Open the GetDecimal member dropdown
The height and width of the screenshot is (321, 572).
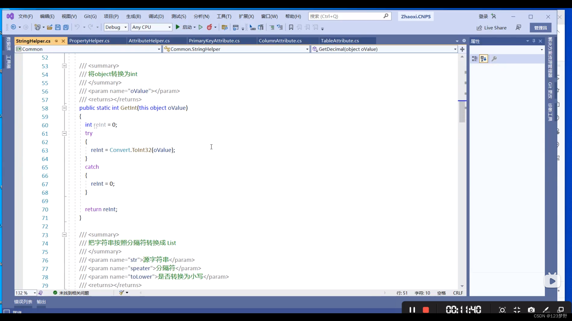384,49
